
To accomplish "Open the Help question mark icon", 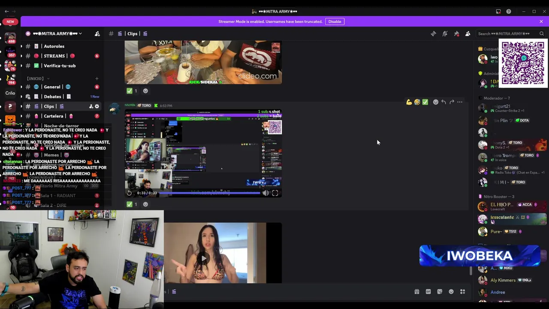I will click(x=509, y=12).
